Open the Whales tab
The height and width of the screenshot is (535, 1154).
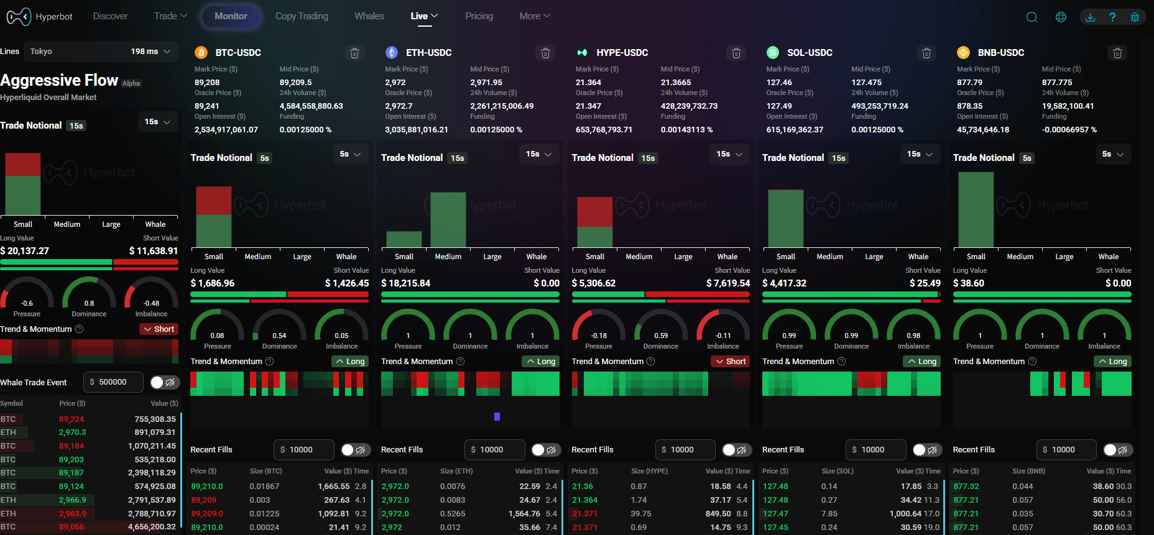click(x=369, y=16)
